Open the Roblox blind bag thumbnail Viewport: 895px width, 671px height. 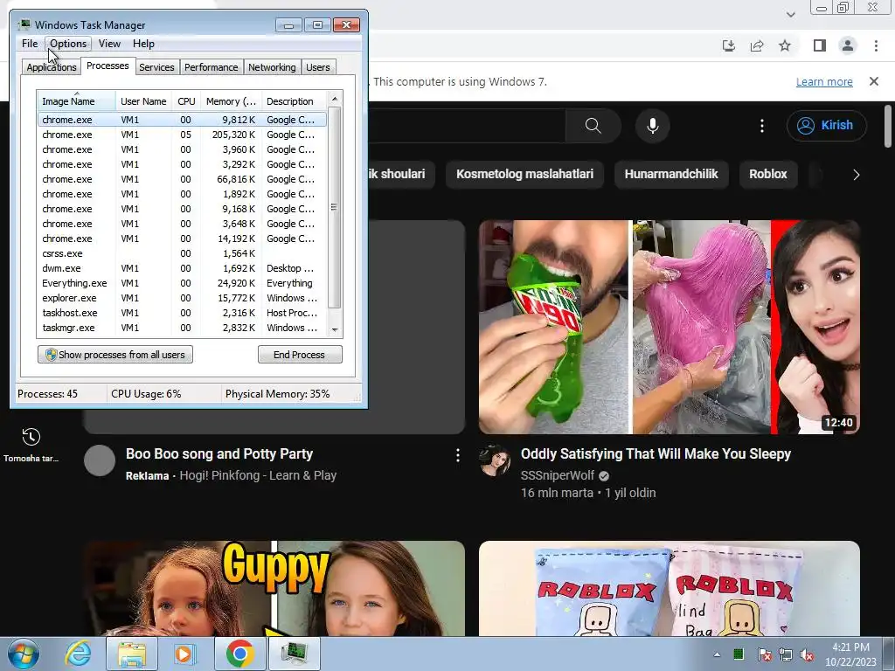point(669,588)
